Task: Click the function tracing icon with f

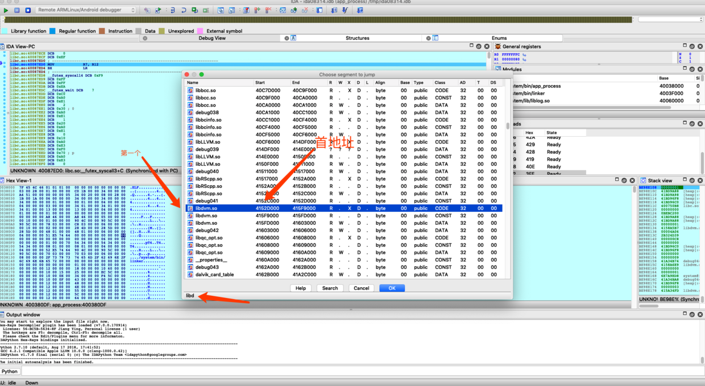Action: click(345, 10)
